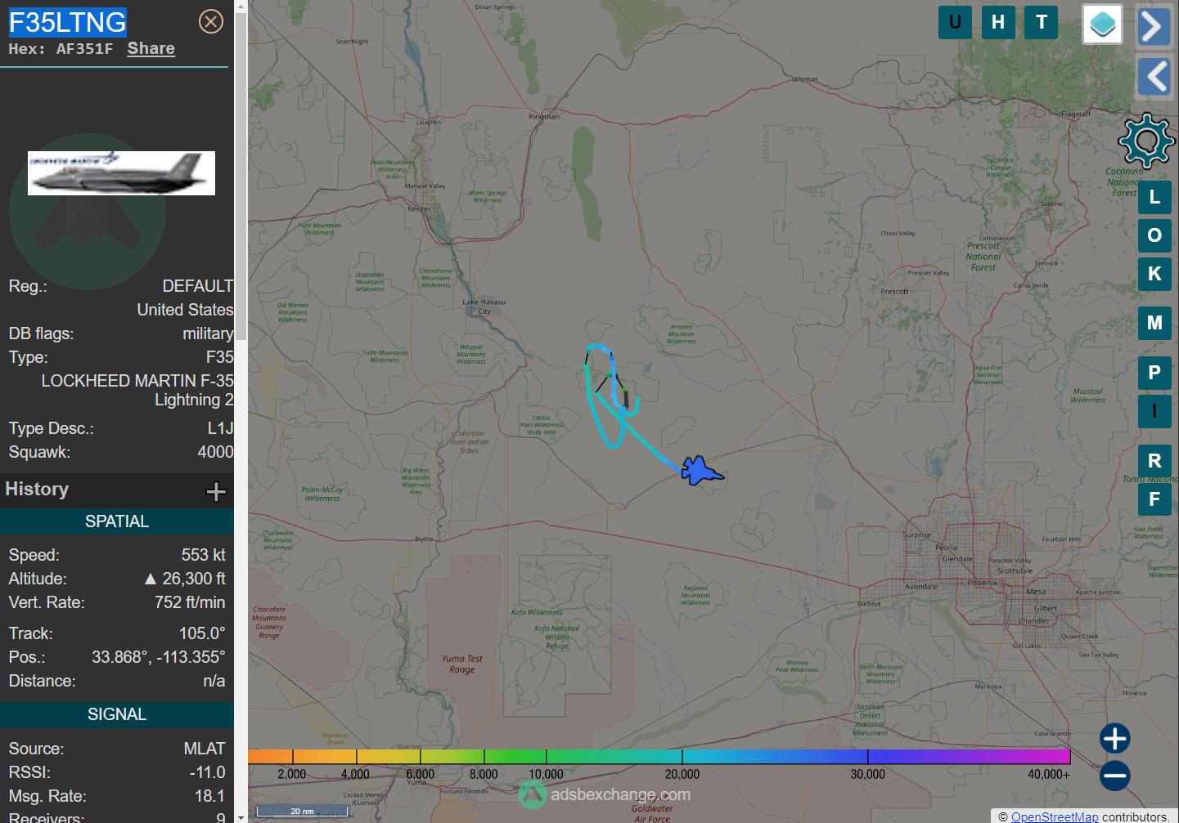Zoom in with the plus button
This screenshot has width=1179, height=823.
click(1114, 738)
